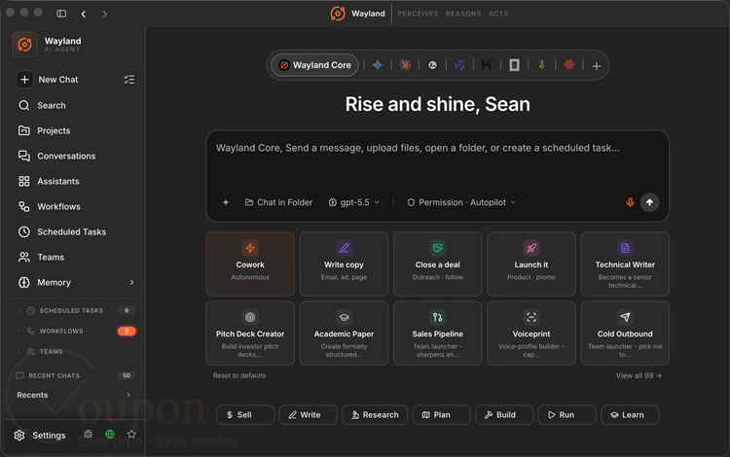Go forward with the right arrow

pos(105,14)
